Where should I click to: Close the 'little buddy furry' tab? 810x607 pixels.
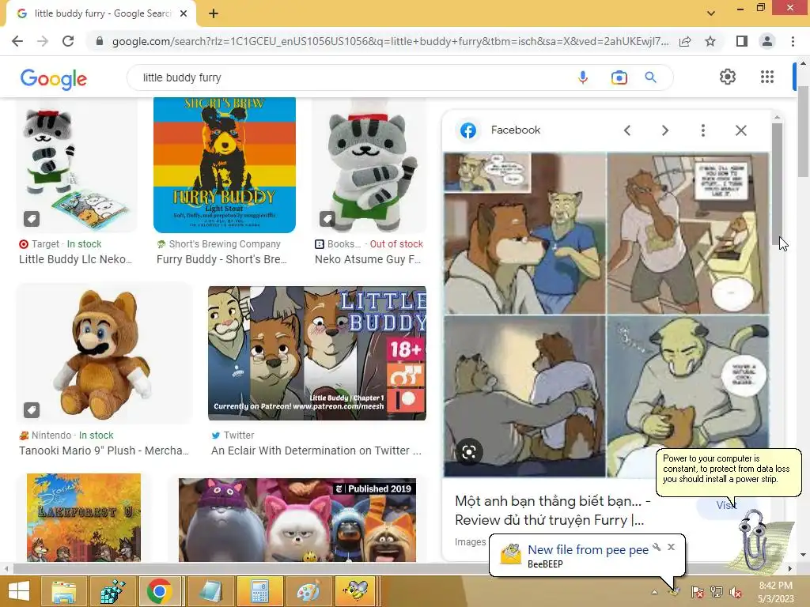[x=184, y=14]
